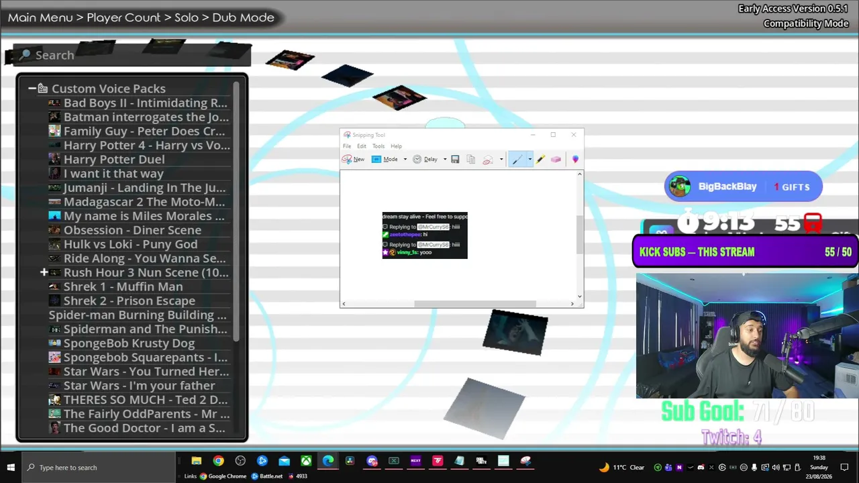Open the Delay dropdown arrow

click(444, 159)
